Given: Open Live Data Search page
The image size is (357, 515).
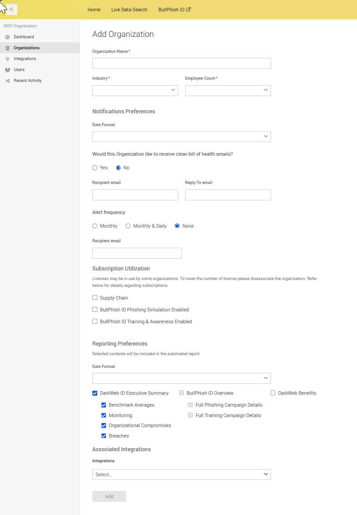Looking at the screenshot, I should (129, 10).
